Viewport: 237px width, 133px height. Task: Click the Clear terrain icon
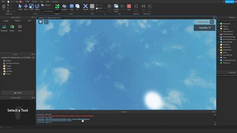tap(20, 28)
